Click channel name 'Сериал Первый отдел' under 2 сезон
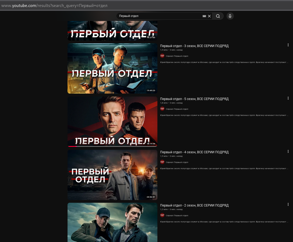 (x=177, y=215)
